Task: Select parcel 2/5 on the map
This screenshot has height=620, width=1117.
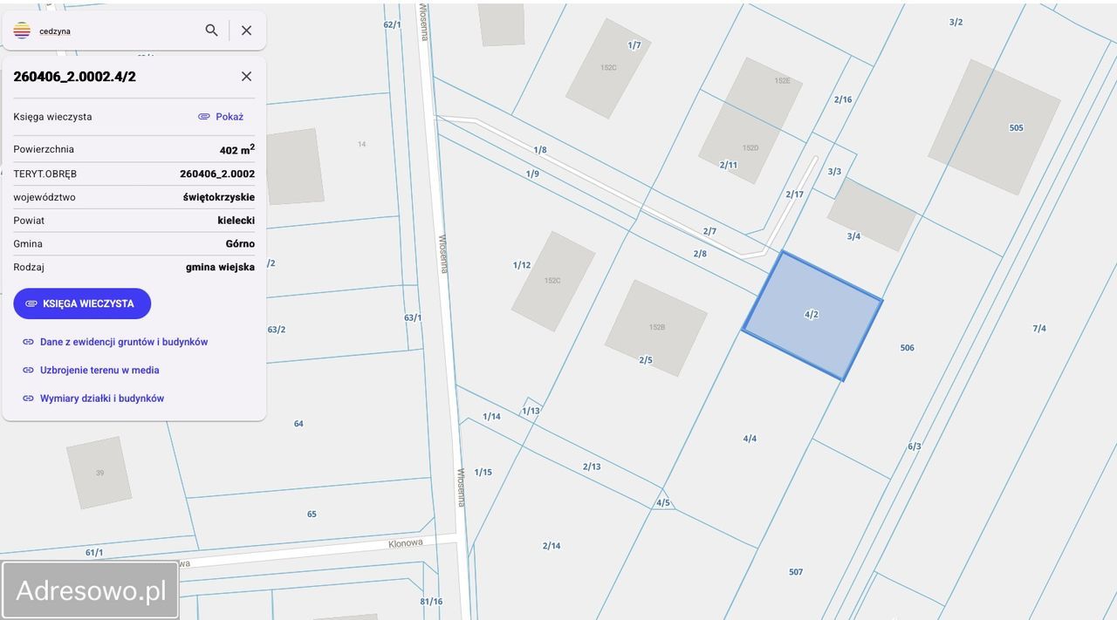Action: [646, 360]
